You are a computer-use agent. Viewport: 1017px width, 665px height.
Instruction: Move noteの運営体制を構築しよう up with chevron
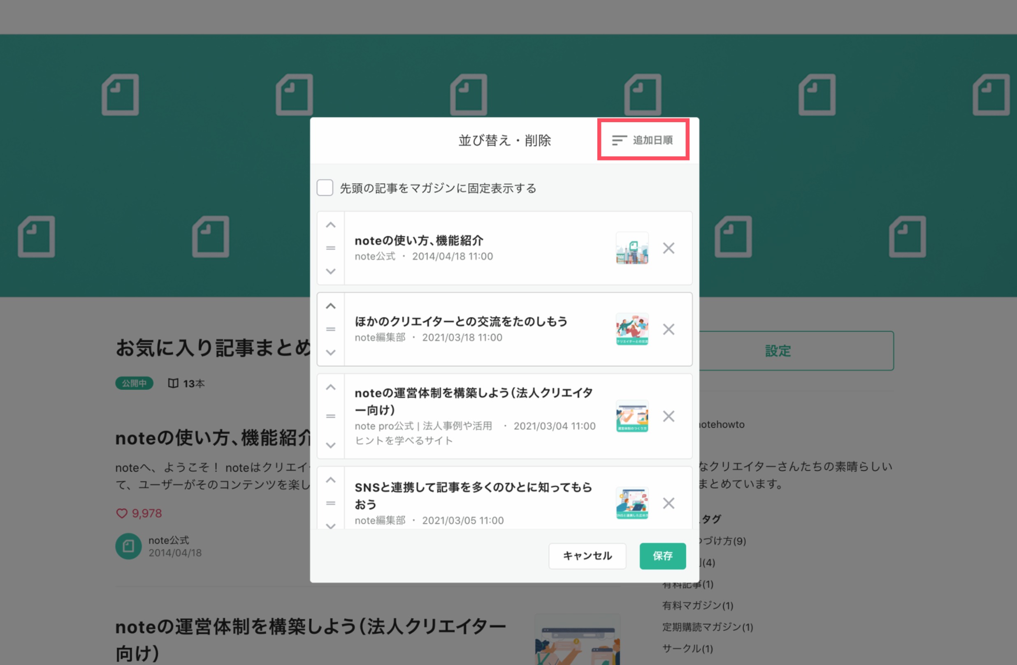(x=331, y=387)
